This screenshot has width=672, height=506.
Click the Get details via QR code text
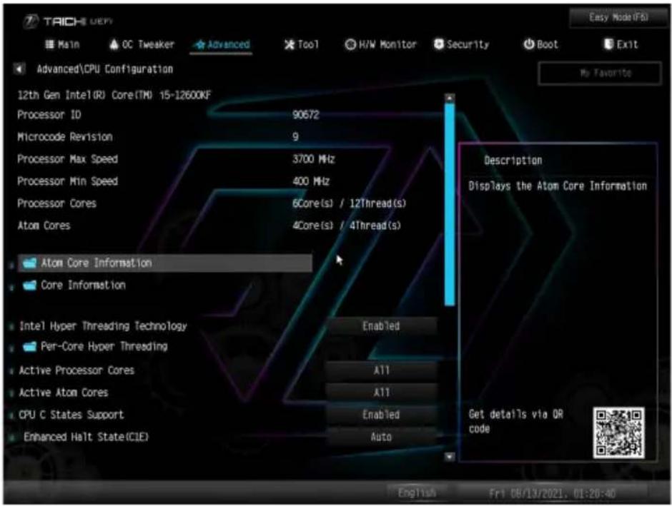[x=515, y=421]
